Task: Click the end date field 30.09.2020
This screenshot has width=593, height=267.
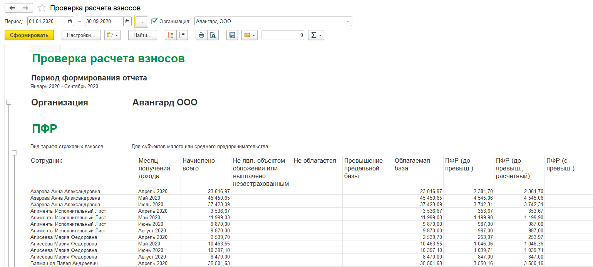Action: pos(104,22)
